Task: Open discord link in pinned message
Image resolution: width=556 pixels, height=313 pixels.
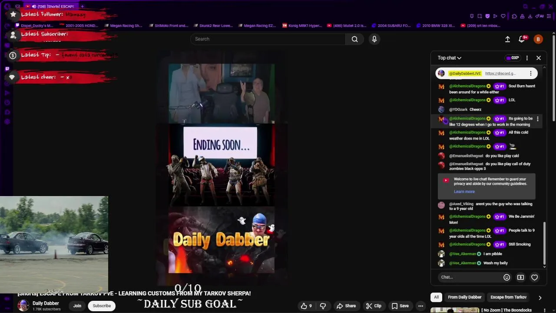Action: coord(500,73)
